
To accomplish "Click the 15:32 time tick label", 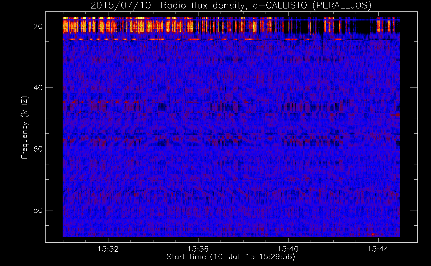I will (x=108, y=249).
